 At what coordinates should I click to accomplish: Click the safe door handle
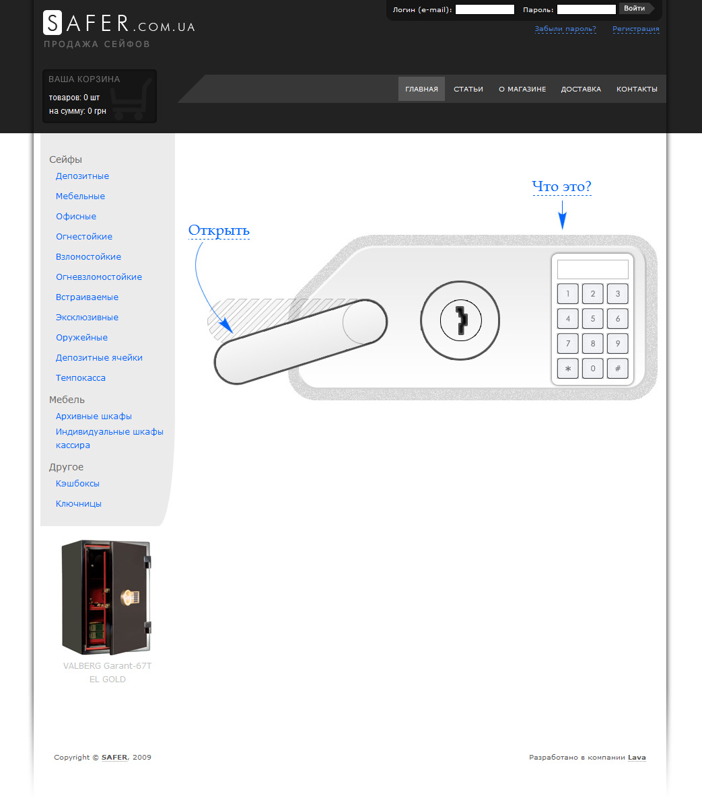point(301,341)
